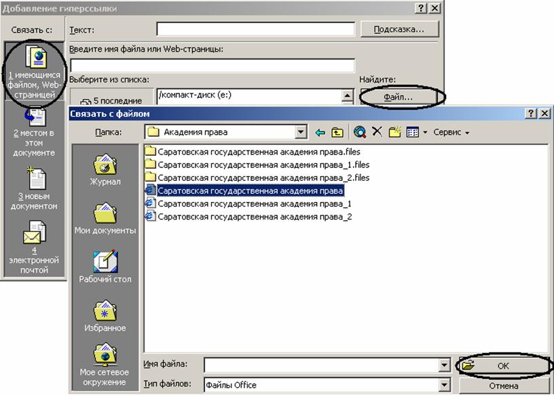Click the Подсказка... button

[x=399, y=29]
